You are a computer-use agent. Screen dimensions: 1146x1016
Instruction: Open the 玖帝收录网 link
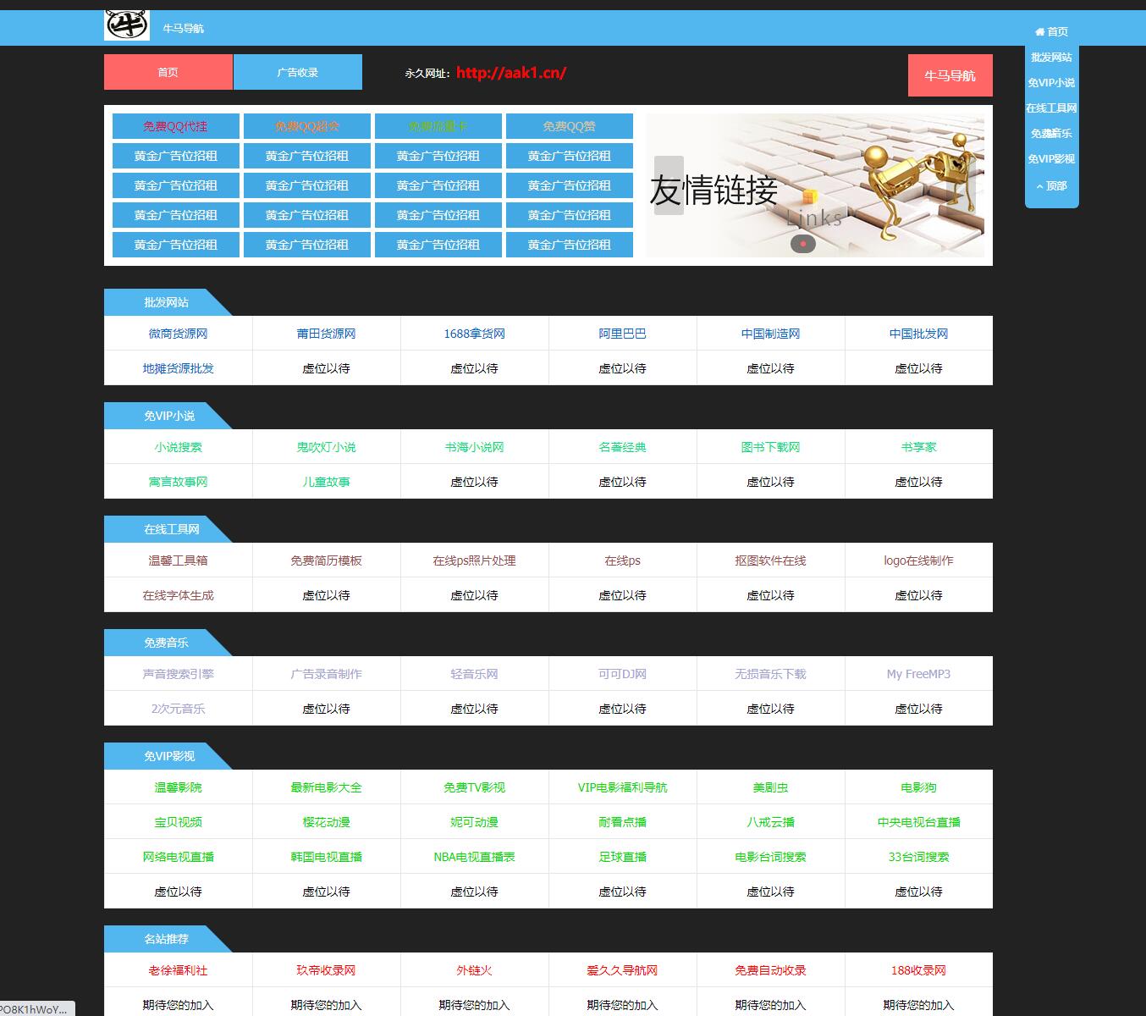pyautogui.click(x=326, y=970)
